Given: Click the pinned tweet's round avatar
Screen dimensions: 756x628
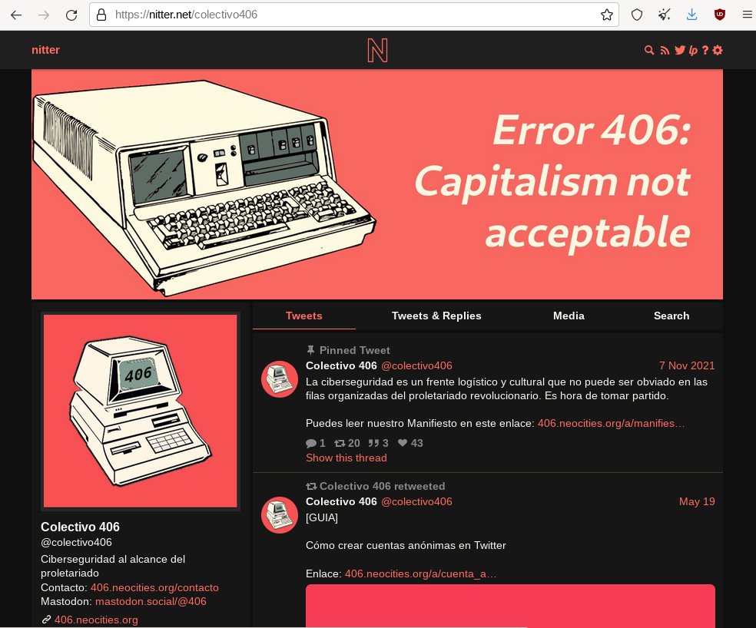Looking at the screenshot, I should coord(280,379).
